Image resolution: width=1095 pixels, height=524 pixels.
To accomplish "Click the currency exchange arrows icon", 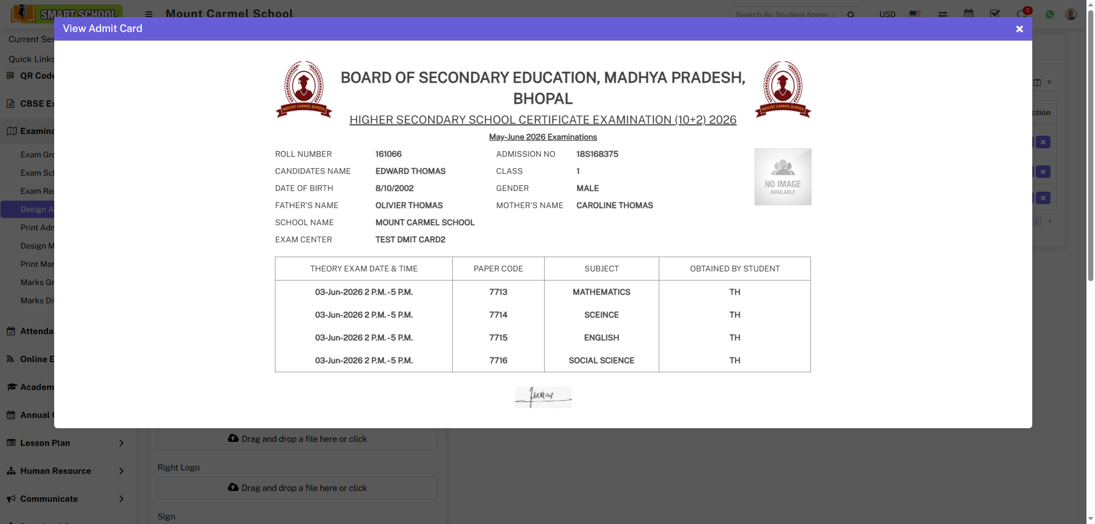I will pos(942,14).
